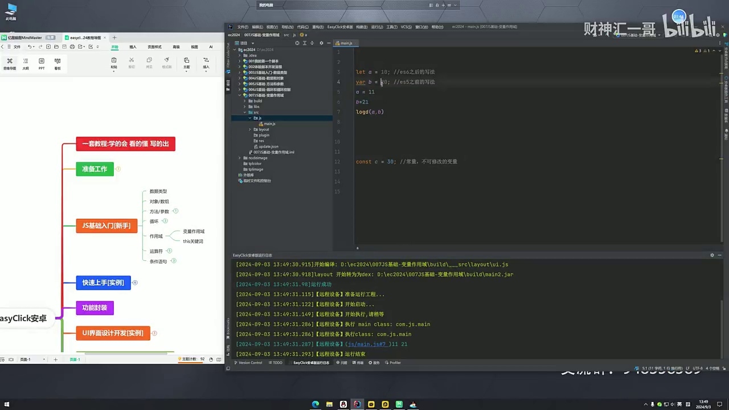Open EasyClick安卓版 menu in the IDE
Viewport: 729px width, 410px height.
[x=340, y=27]
